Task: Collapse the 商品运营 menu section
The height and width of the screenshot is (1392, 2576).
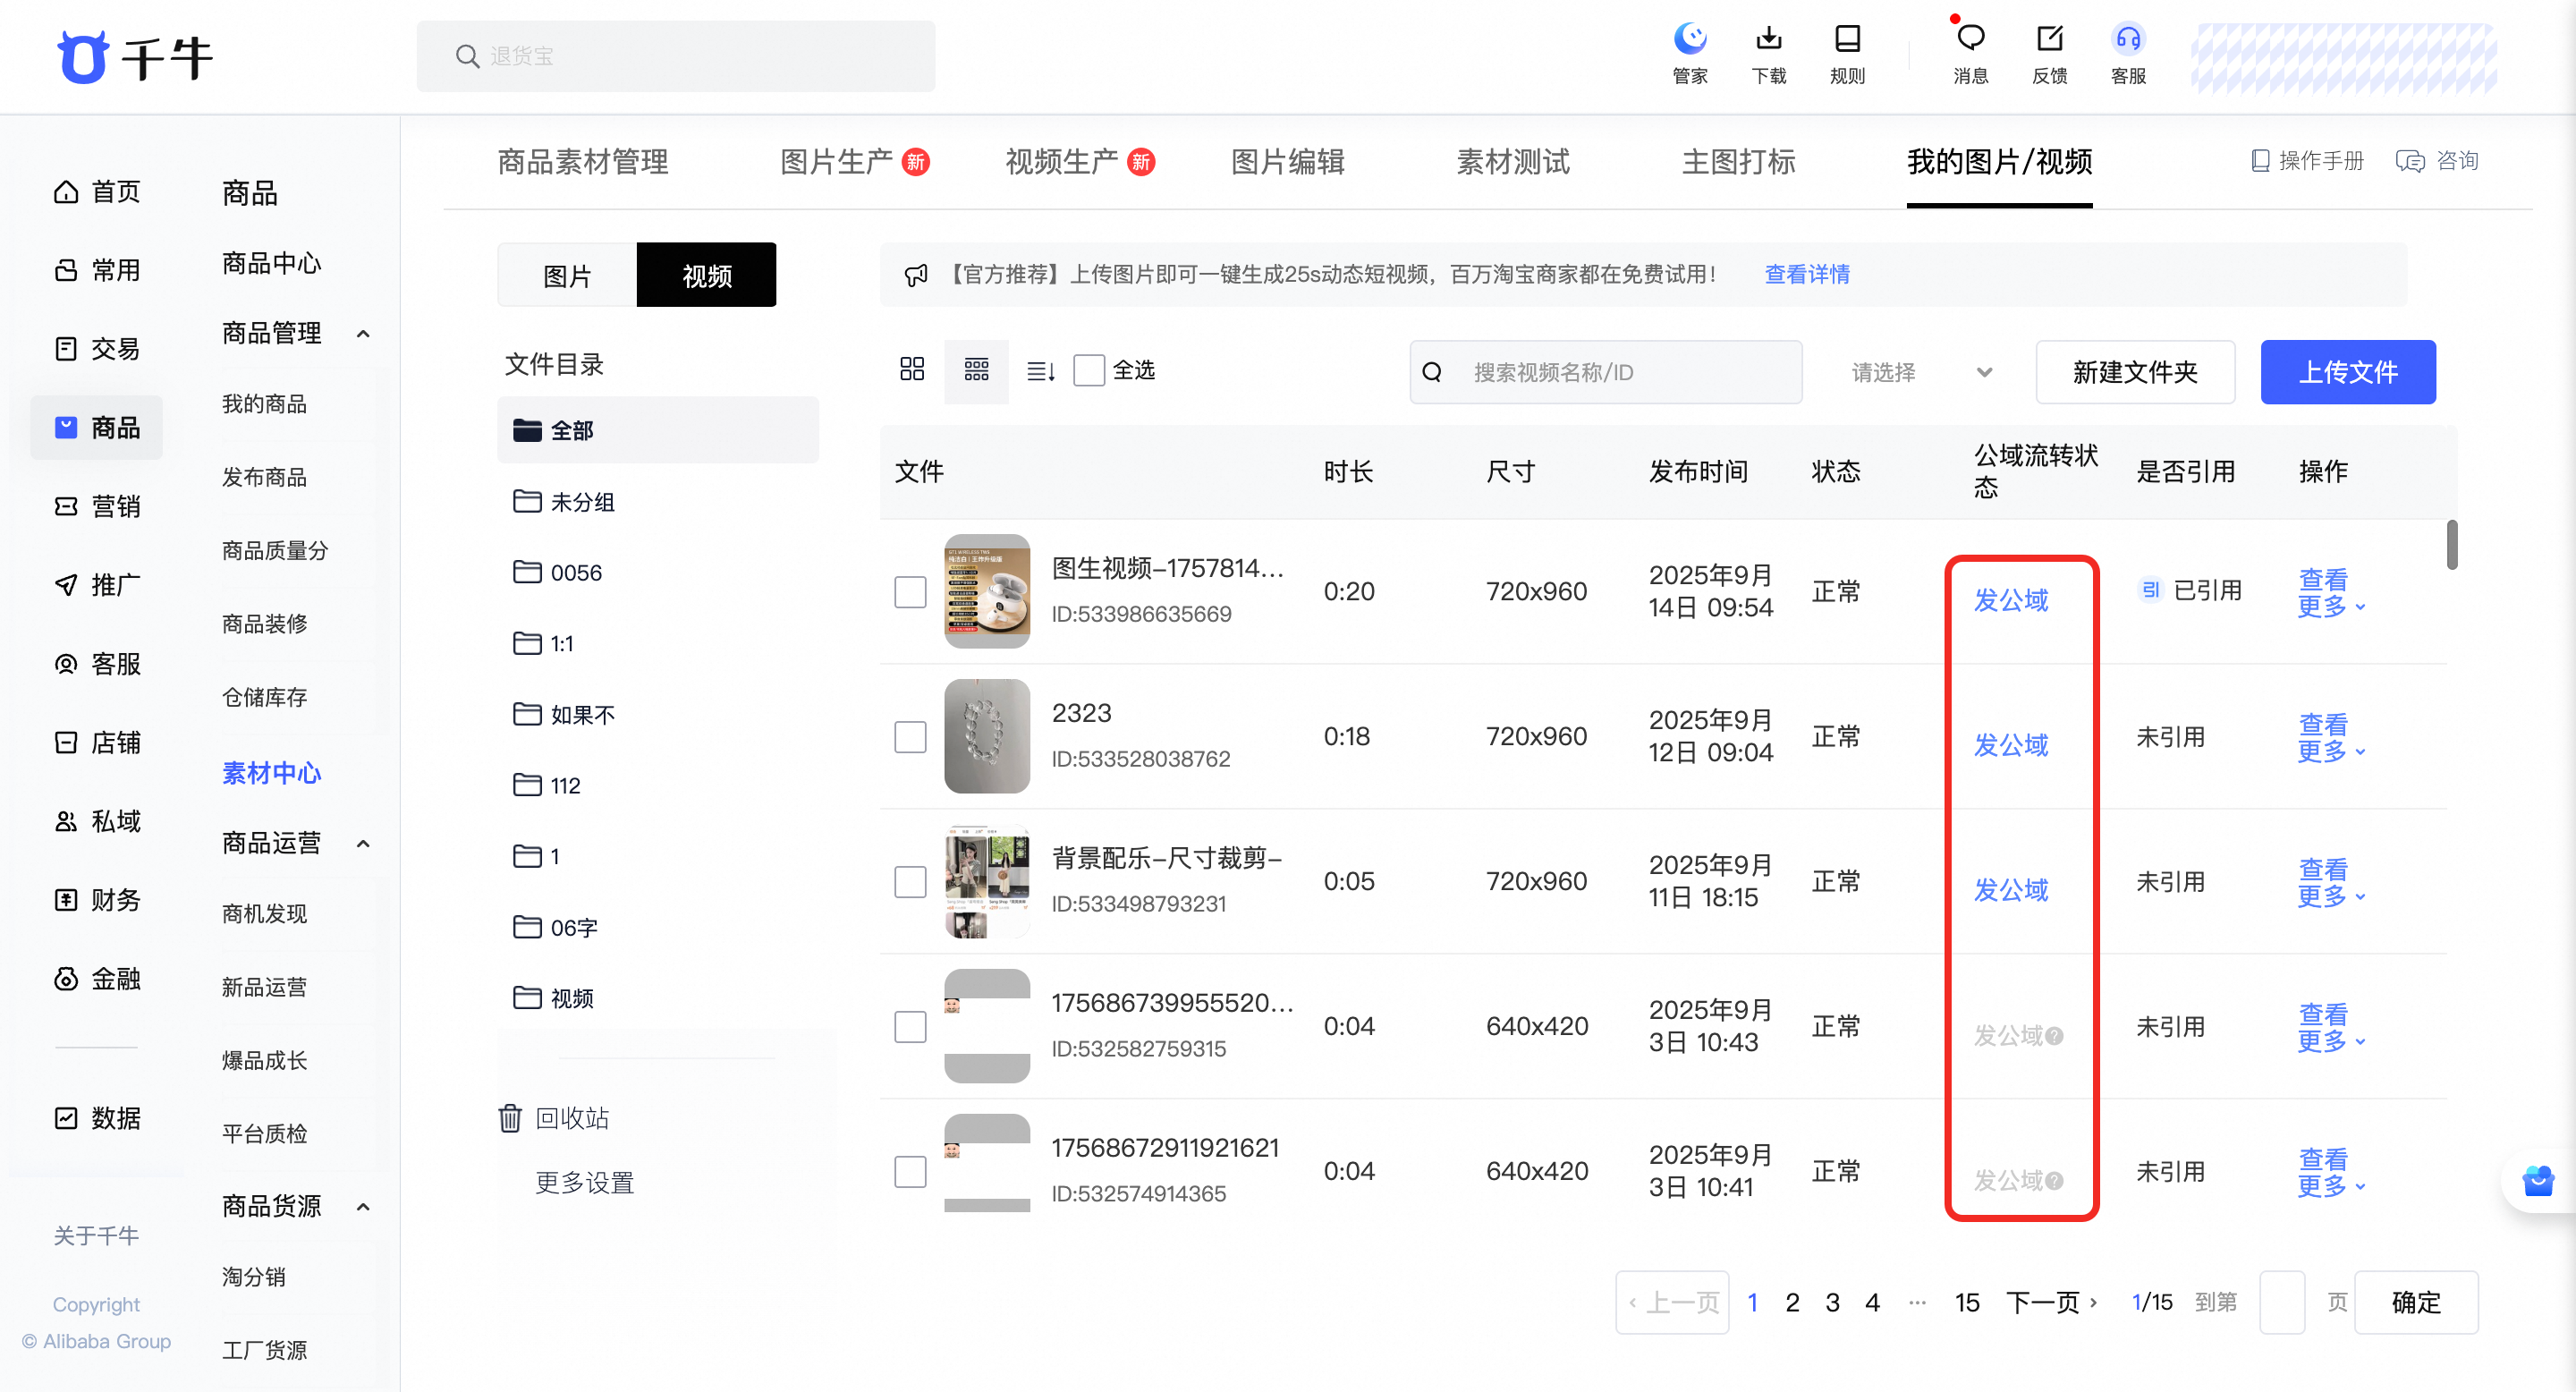Action: pos(363,844)
